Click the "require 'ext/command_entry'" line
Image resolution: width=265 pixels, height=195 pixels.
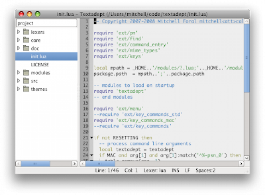click(x=131, y=45)
